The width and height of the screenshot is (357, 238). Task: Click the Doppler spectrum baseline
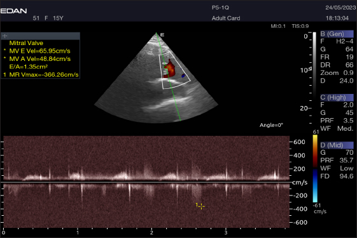tap(146, 182)
